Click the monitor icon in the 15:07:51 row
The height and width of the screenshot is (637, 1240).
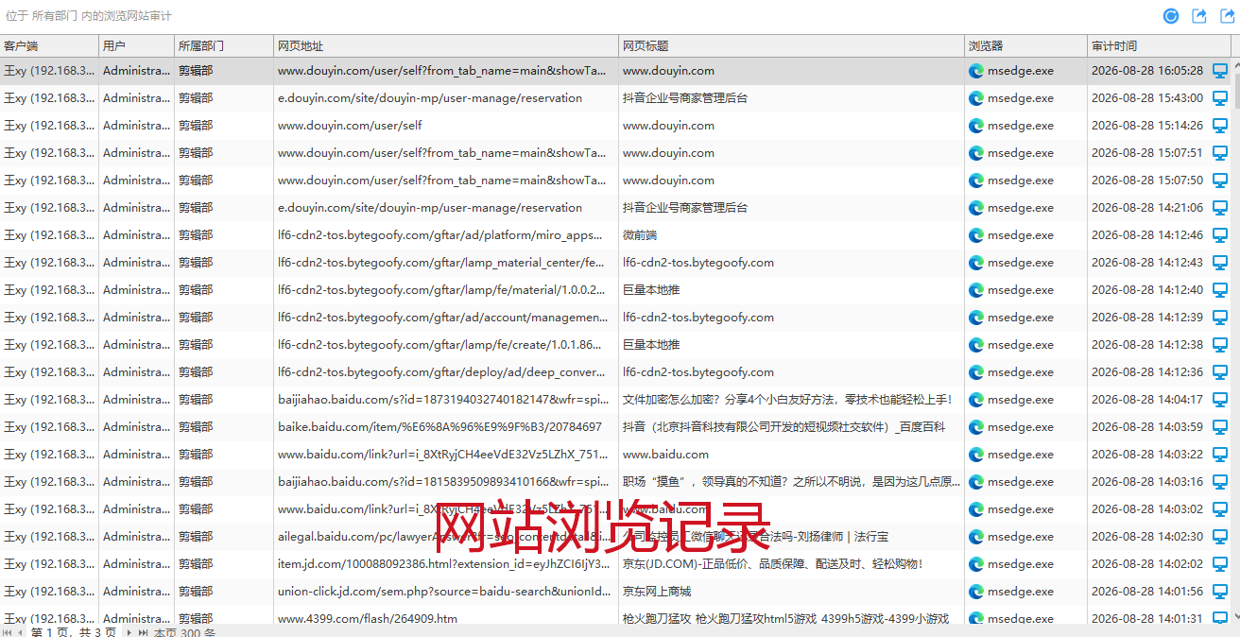(1220, 153)
